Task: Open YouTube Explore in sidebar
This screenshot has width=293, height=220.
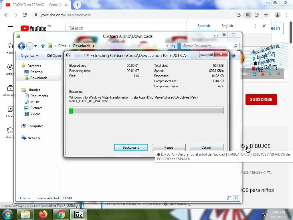Action: tap(10, 69)
